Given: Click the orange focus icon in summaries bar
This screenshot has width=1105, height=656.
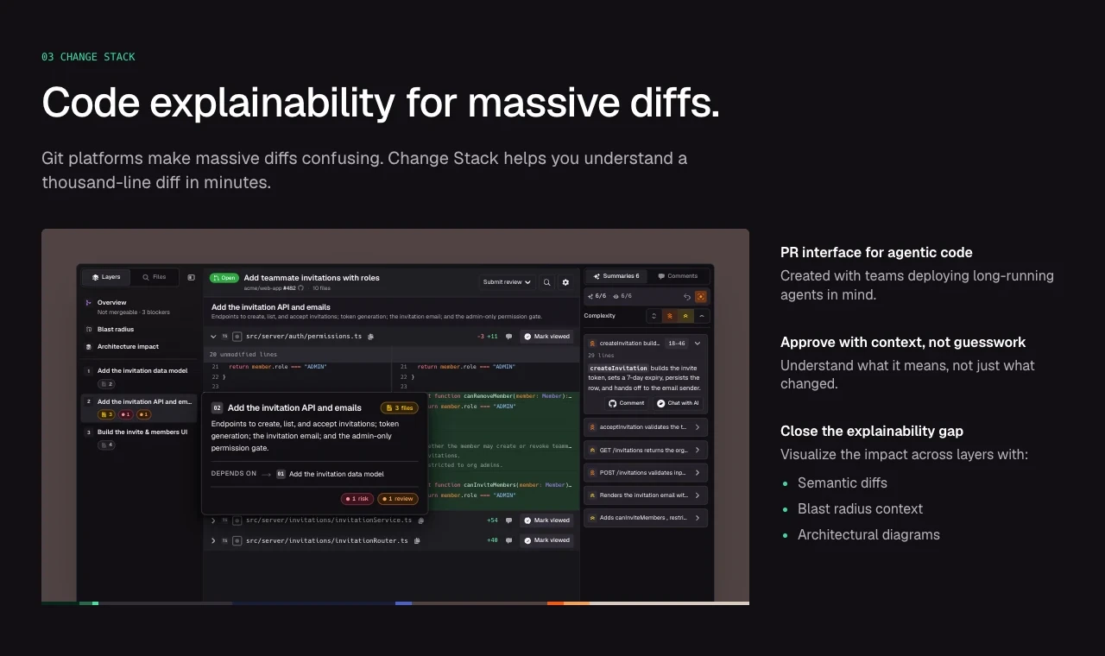Looking at the screenshot, I should [700, 296].
